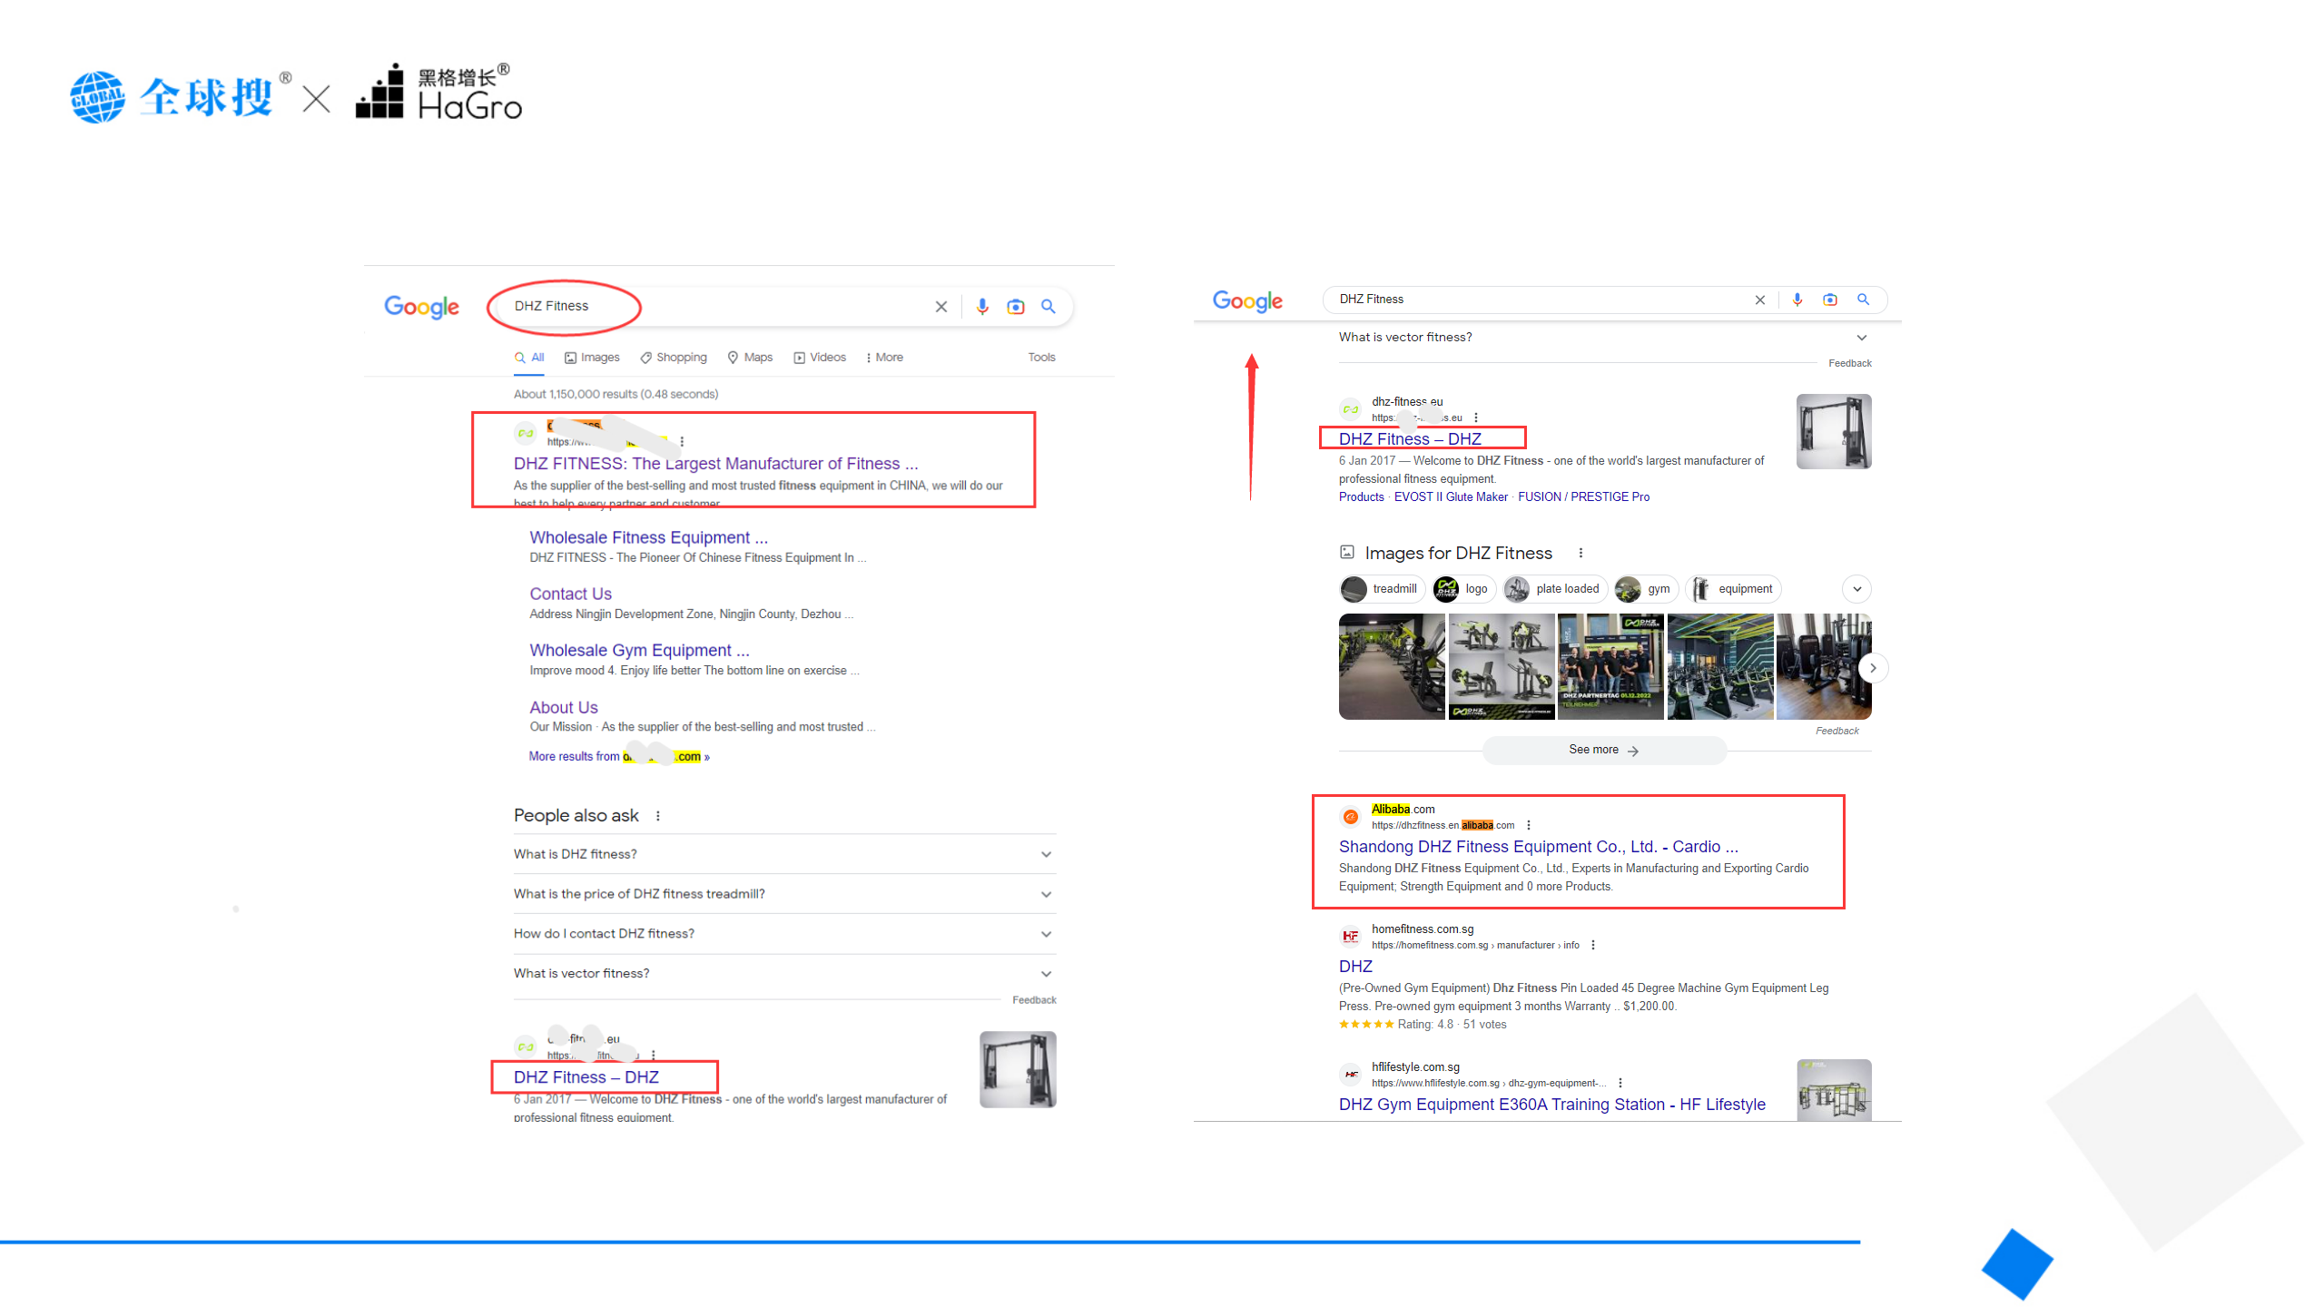Open options menu for hflifestyle.com.sg result
Screen dimensions: 2324x1307
pos(1620,1083)
